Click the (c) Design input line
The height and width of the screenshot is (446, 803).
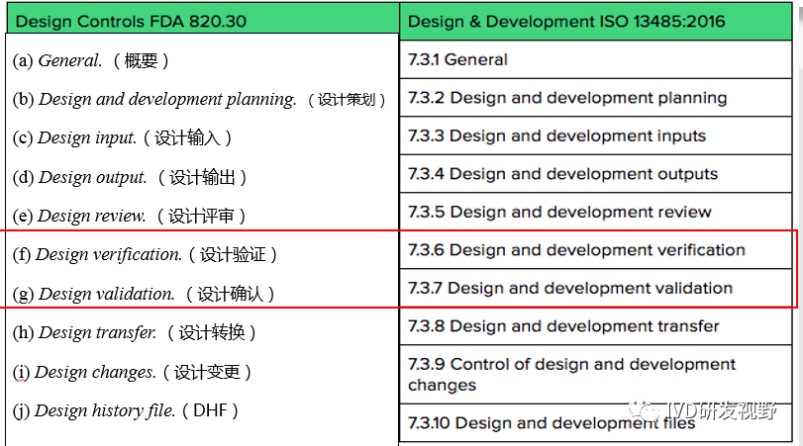(123, 137)
